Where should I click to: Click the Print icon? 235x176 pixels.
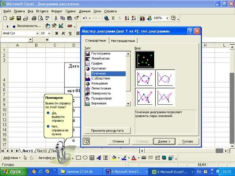[x=34, y=18]
